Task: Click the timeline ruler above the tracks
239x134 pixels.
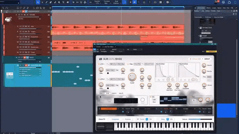Action: tap(118, 8)
